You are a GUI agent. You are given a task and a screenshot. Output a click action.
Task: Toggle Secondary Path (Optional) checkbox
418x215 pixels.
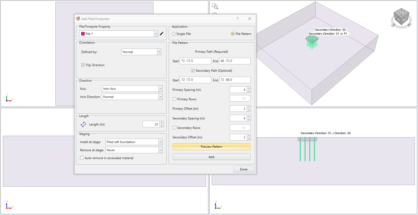[x=193, y=71]
